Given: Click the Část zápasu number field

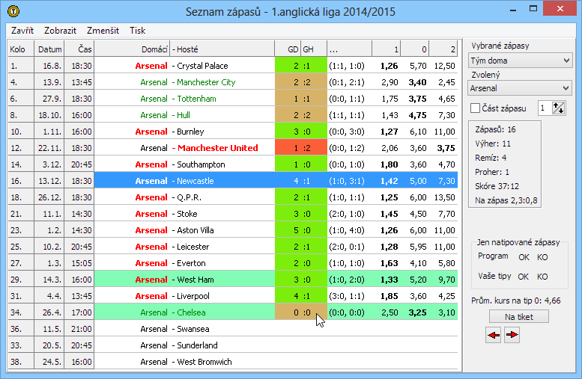Looking at the screenshot, I should [545, 108].
